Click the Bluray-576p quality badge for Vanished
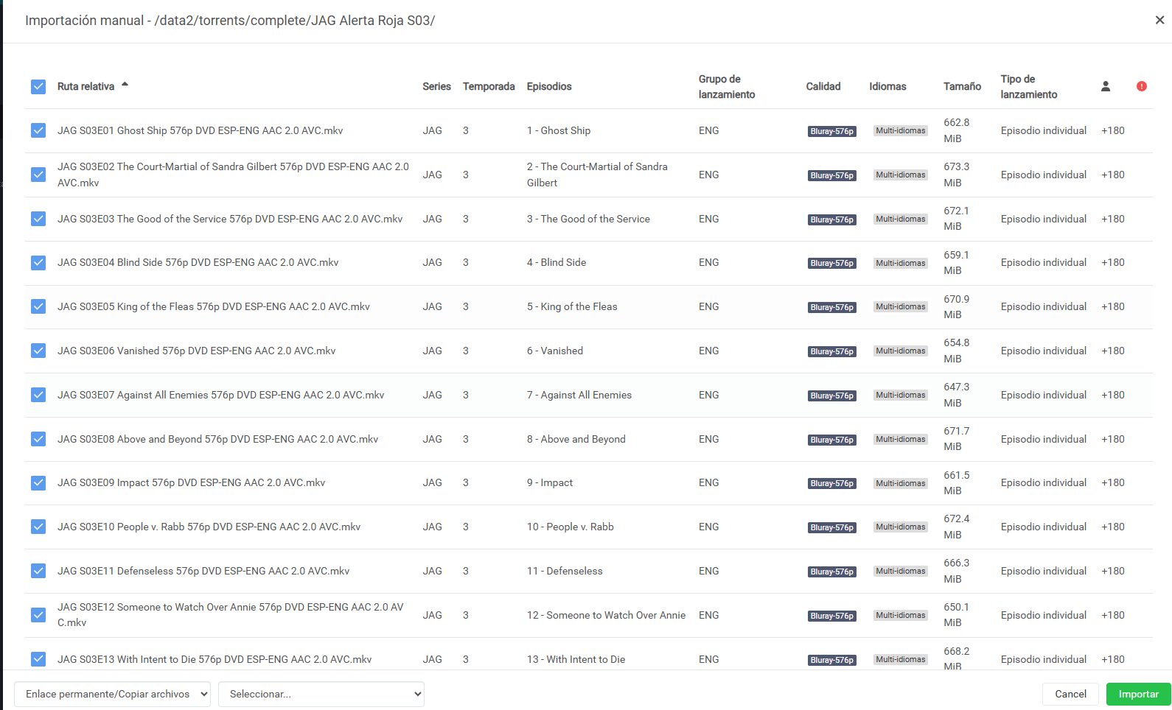The image size is (1172, 710). click(831, 351)
